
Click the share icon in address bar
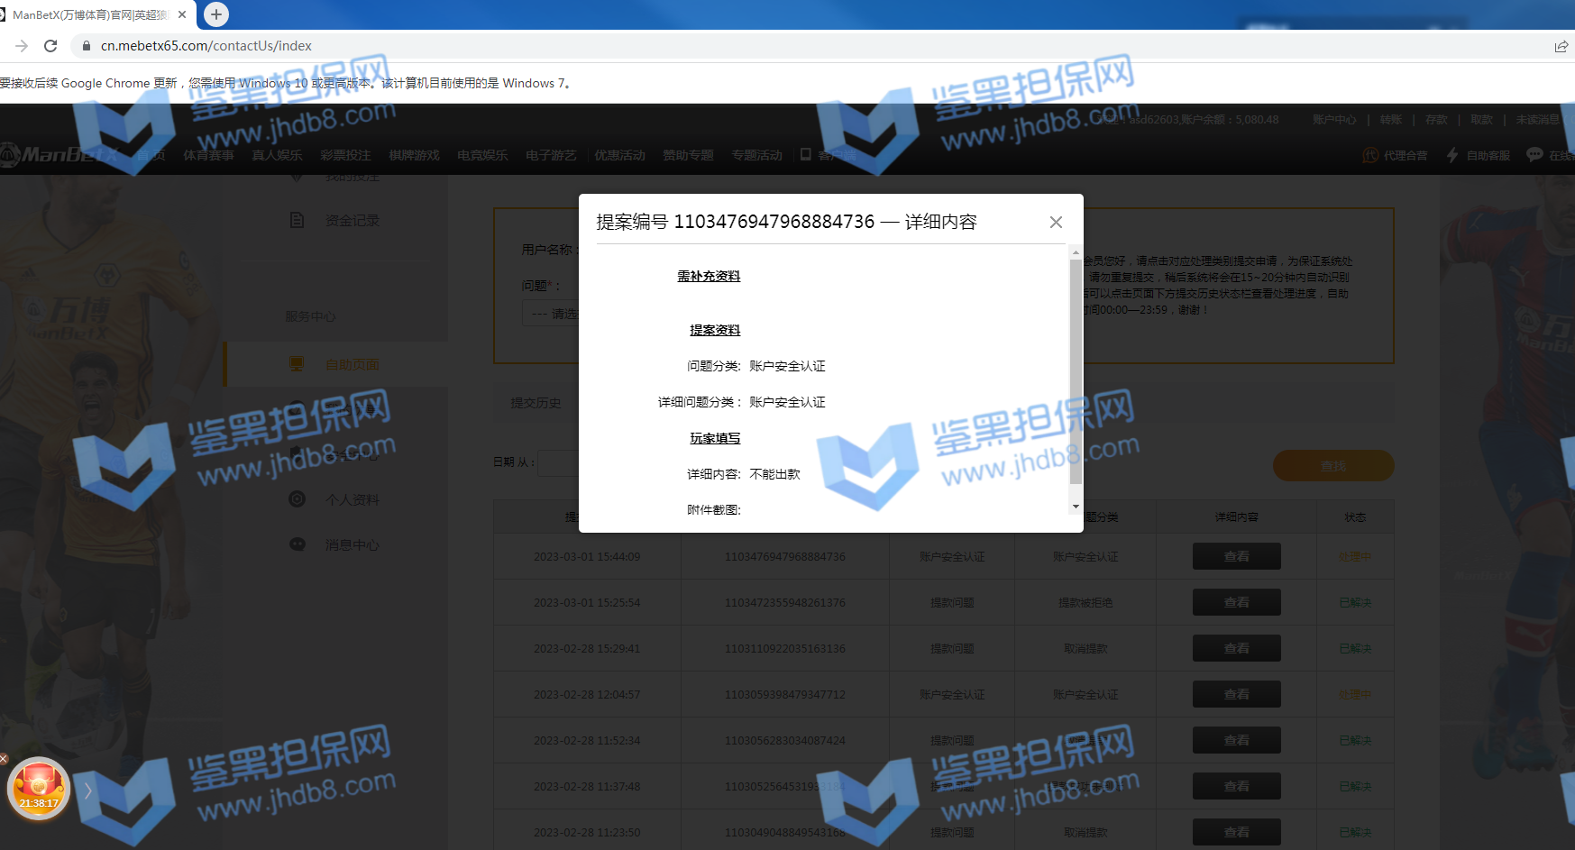[x=1561, y=46]
